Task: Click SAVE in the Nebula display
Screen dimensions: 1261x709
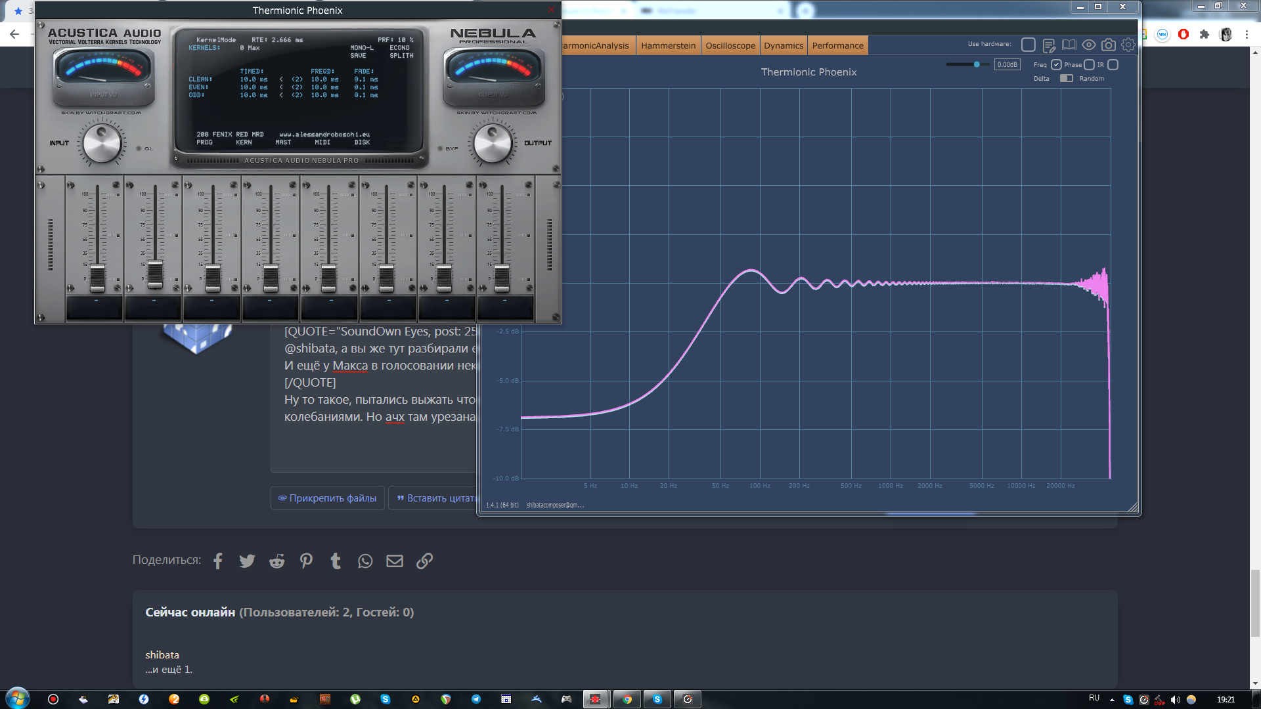Action: (358, 56)
